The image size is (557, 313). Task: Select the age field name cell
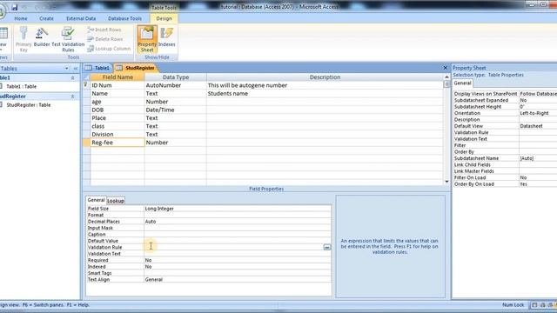[117, 102]
